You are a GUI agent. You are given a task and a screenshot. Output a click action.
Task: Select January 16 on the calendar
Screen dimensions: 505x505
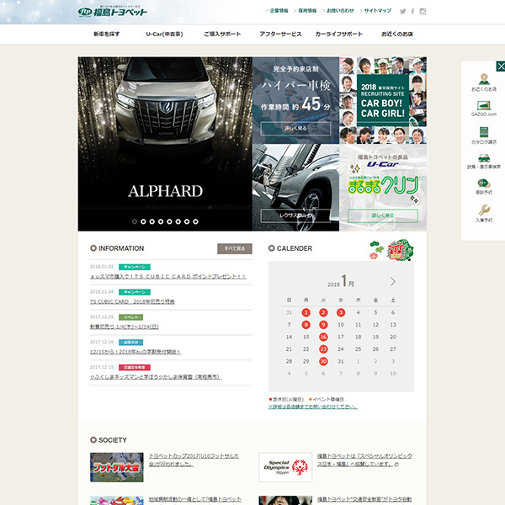point(323,337)
